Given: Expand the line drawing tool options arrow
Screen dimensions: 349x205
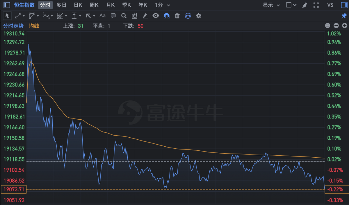Looking at the screenshot, I should 24,16.
